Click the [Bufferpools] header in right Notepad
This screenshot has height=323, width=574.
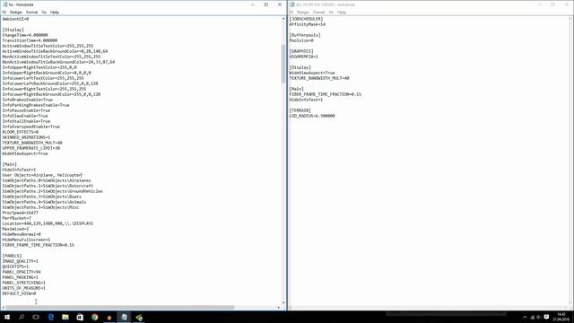[305, 35]
